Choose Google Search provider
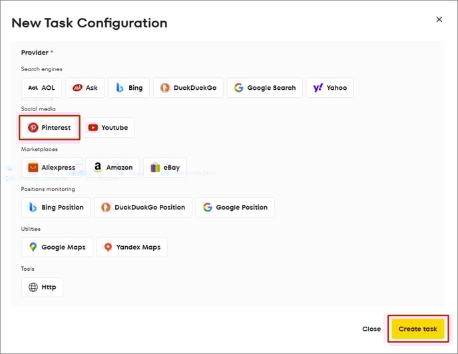The width and height of the screenshot is (458, 354). [x=265, y=88]
